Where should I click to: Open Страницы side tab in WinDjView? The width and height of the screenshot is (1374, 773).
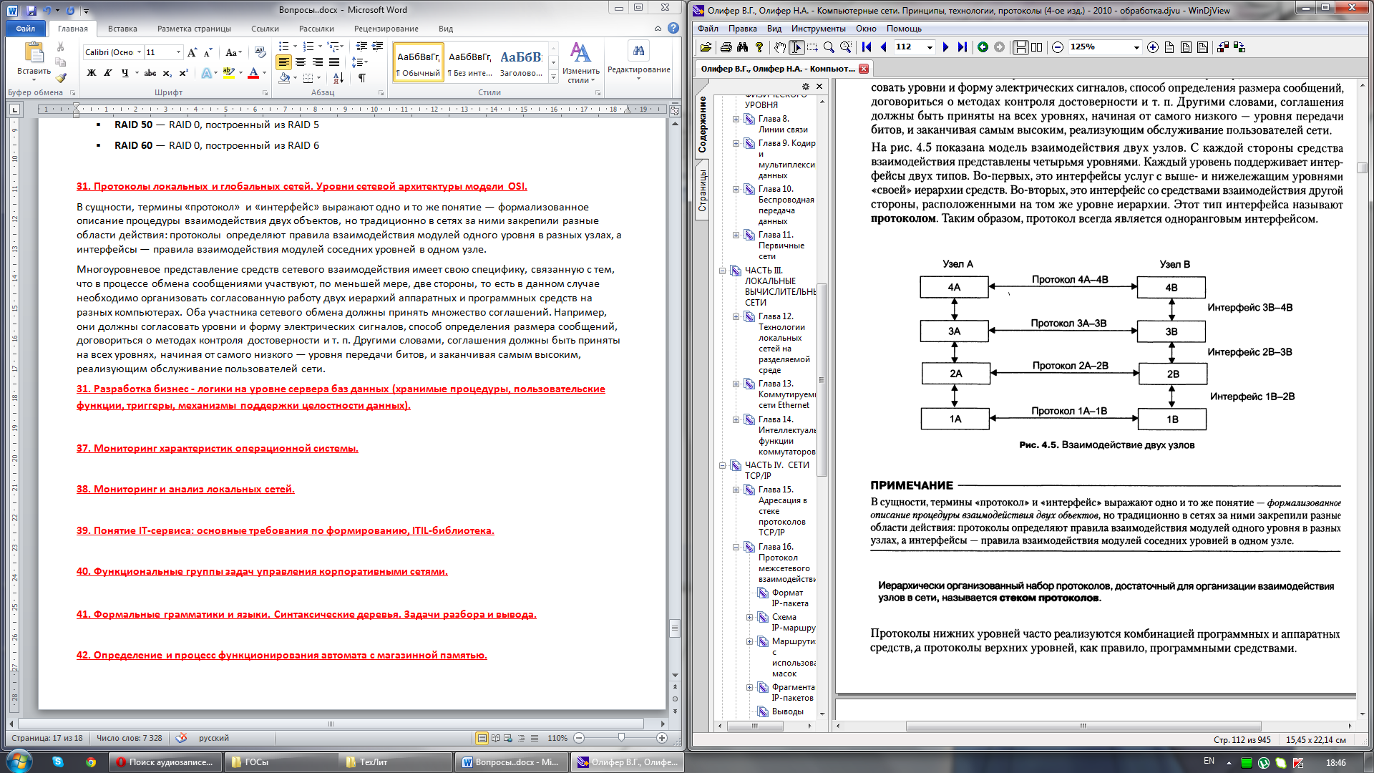(x=702, y=190)
